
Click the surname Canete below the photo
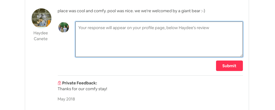(x=41, y=39)
